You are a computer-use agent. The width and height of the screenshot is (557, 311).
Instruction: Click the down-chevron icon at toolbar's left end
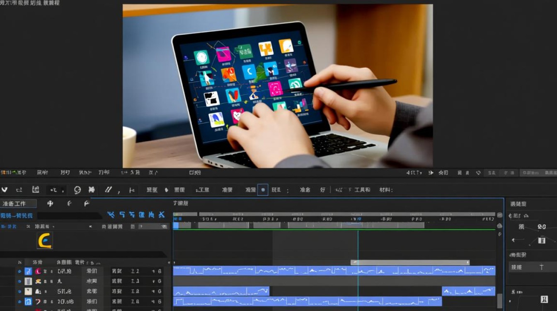(x=5, y=190)
